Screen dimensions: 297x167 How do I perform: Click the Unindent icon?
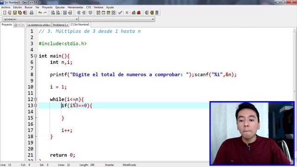coord(84,13)
